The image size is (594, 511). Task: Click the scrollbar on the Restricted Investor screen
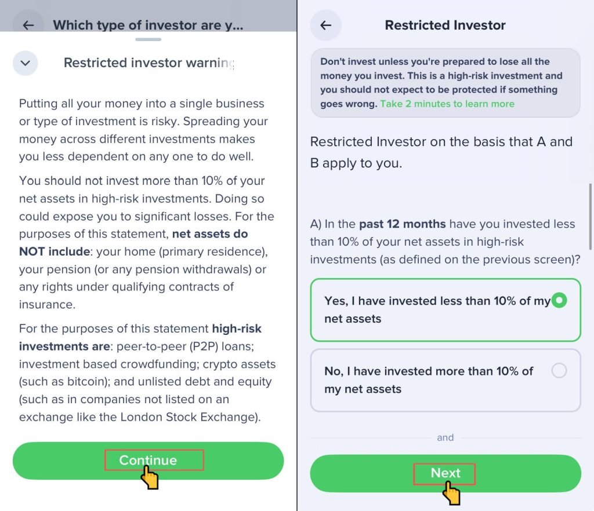(590, 209)
